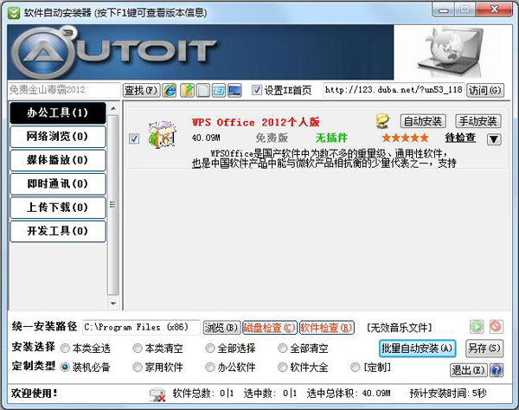
Task: Click the 统一安装路径 path field
Action: pos(141,327)
